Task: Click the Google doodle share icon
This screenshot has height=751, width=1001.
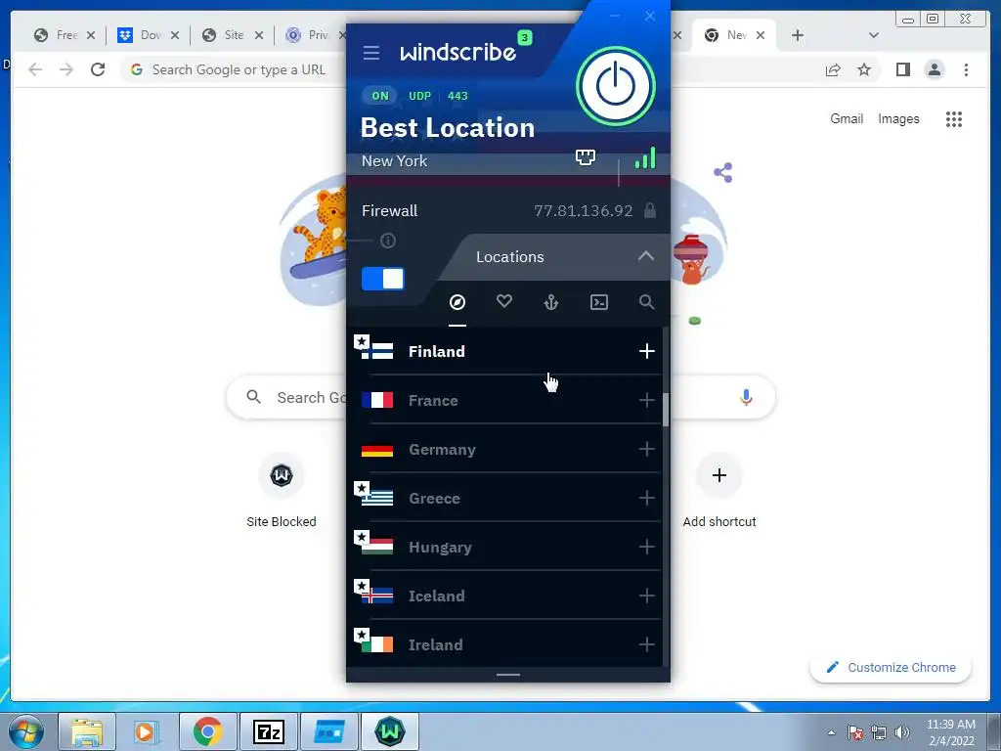Action: click(722, 172)
